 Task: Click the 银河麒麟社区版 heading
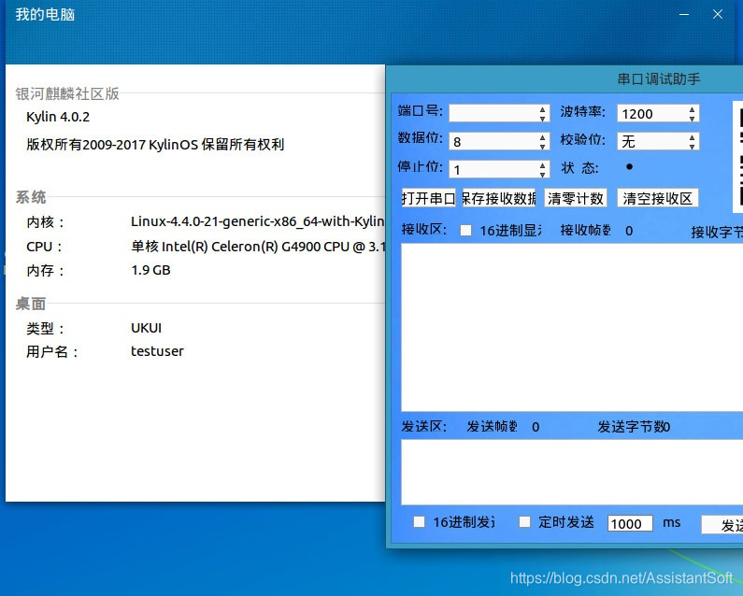67,93
